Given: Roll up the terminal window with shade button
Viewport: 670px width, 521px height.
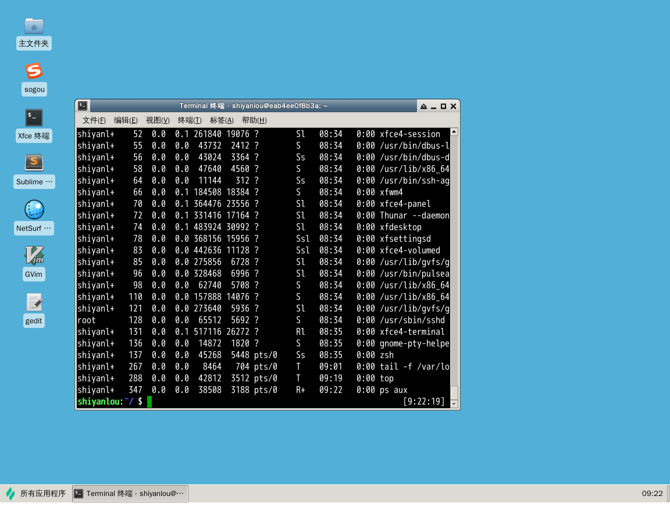Looking at the screenshot, I should click(x=423, y=106).
